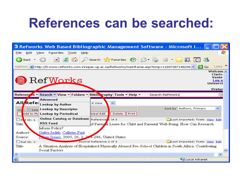Click the Log off link
The height and width of the screenshot is (182, 242).
coord(218,80)
